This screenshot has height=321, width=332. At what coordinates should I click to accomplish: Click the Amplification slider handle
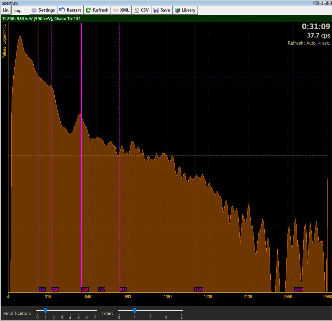46,310
